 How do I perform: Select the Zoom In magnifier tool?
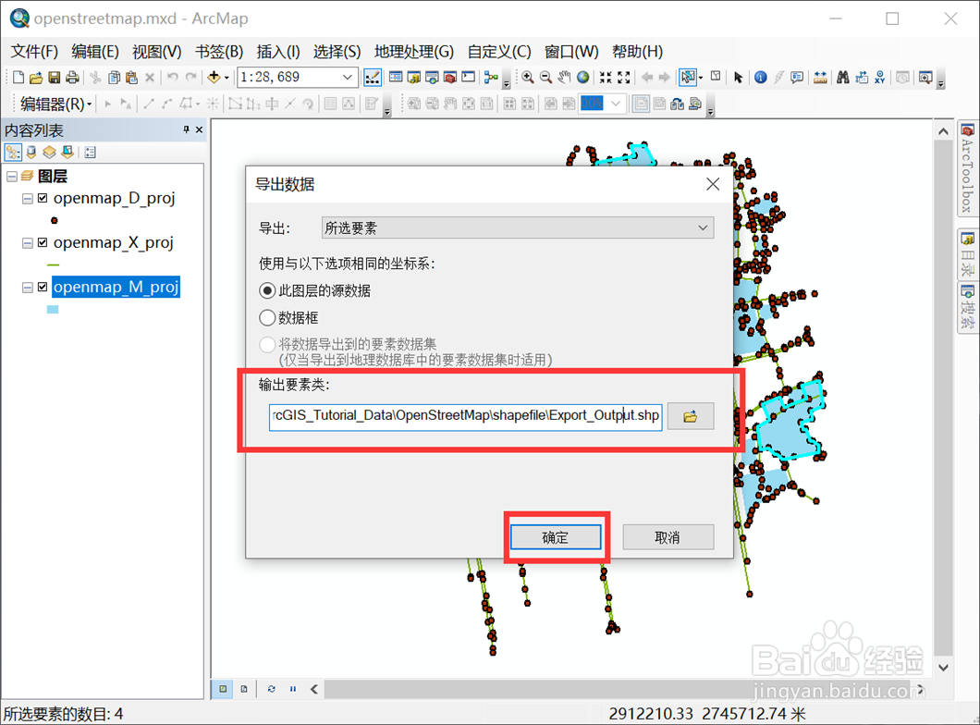click(528, 77)
